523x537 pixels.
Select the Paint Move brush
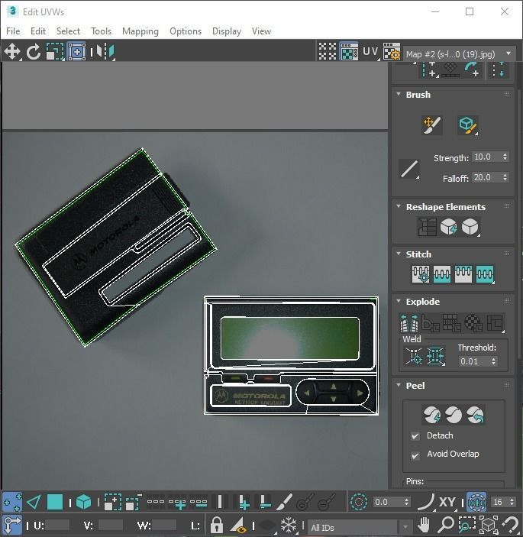tap(431, 125)
